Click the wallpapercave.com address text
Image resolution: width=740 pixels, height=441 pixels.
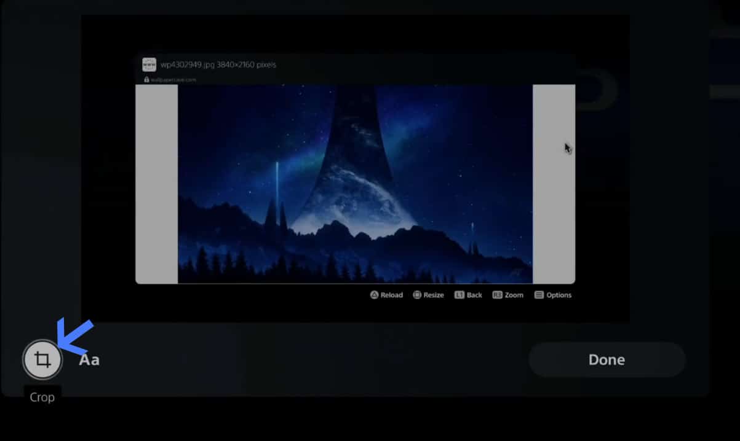point(173,79)
